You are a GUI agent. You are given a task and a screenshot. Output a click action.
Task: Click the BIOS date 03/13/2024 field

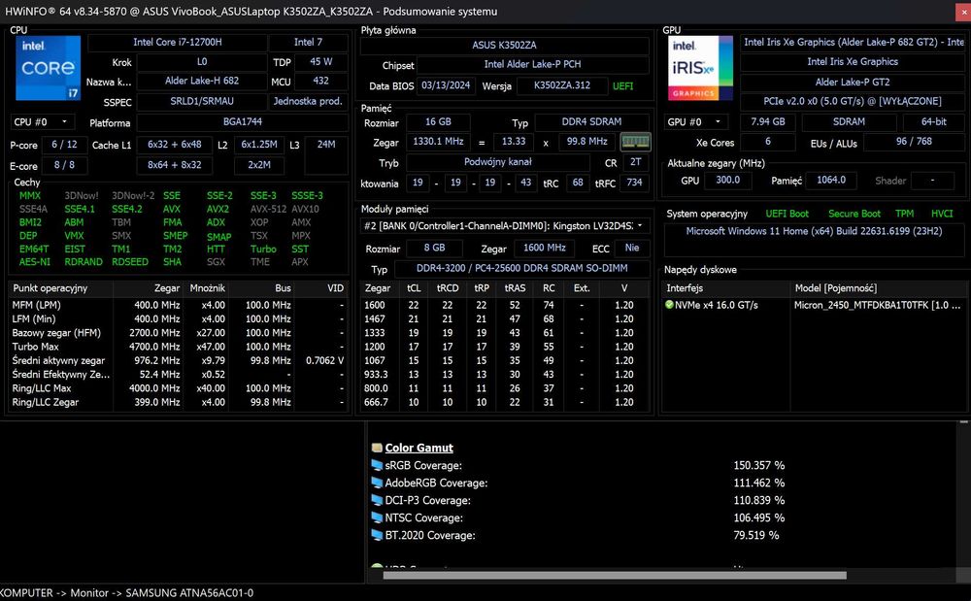[x=446, y=85]
